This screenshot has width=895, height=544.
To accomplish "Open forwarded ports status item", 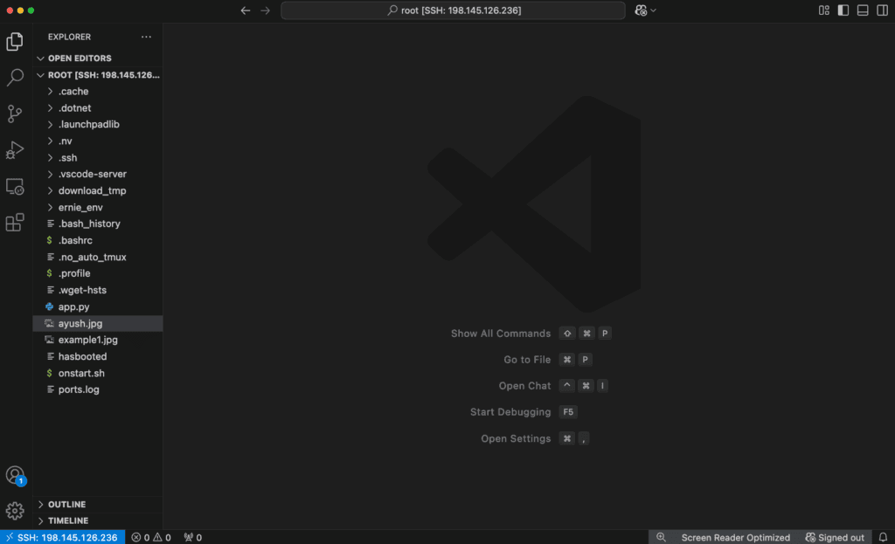I will (193, 537).
